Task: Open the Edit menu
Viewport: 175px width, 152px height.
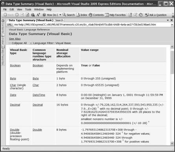Action: pyautogui.click(x=12, y=9)
